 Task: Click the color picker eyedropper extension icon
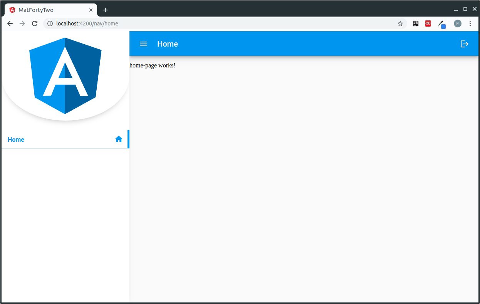[x=442, y=24]
